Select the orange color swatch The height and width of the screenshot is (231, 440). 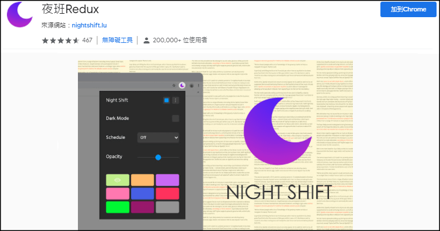[x=143, y=180]
